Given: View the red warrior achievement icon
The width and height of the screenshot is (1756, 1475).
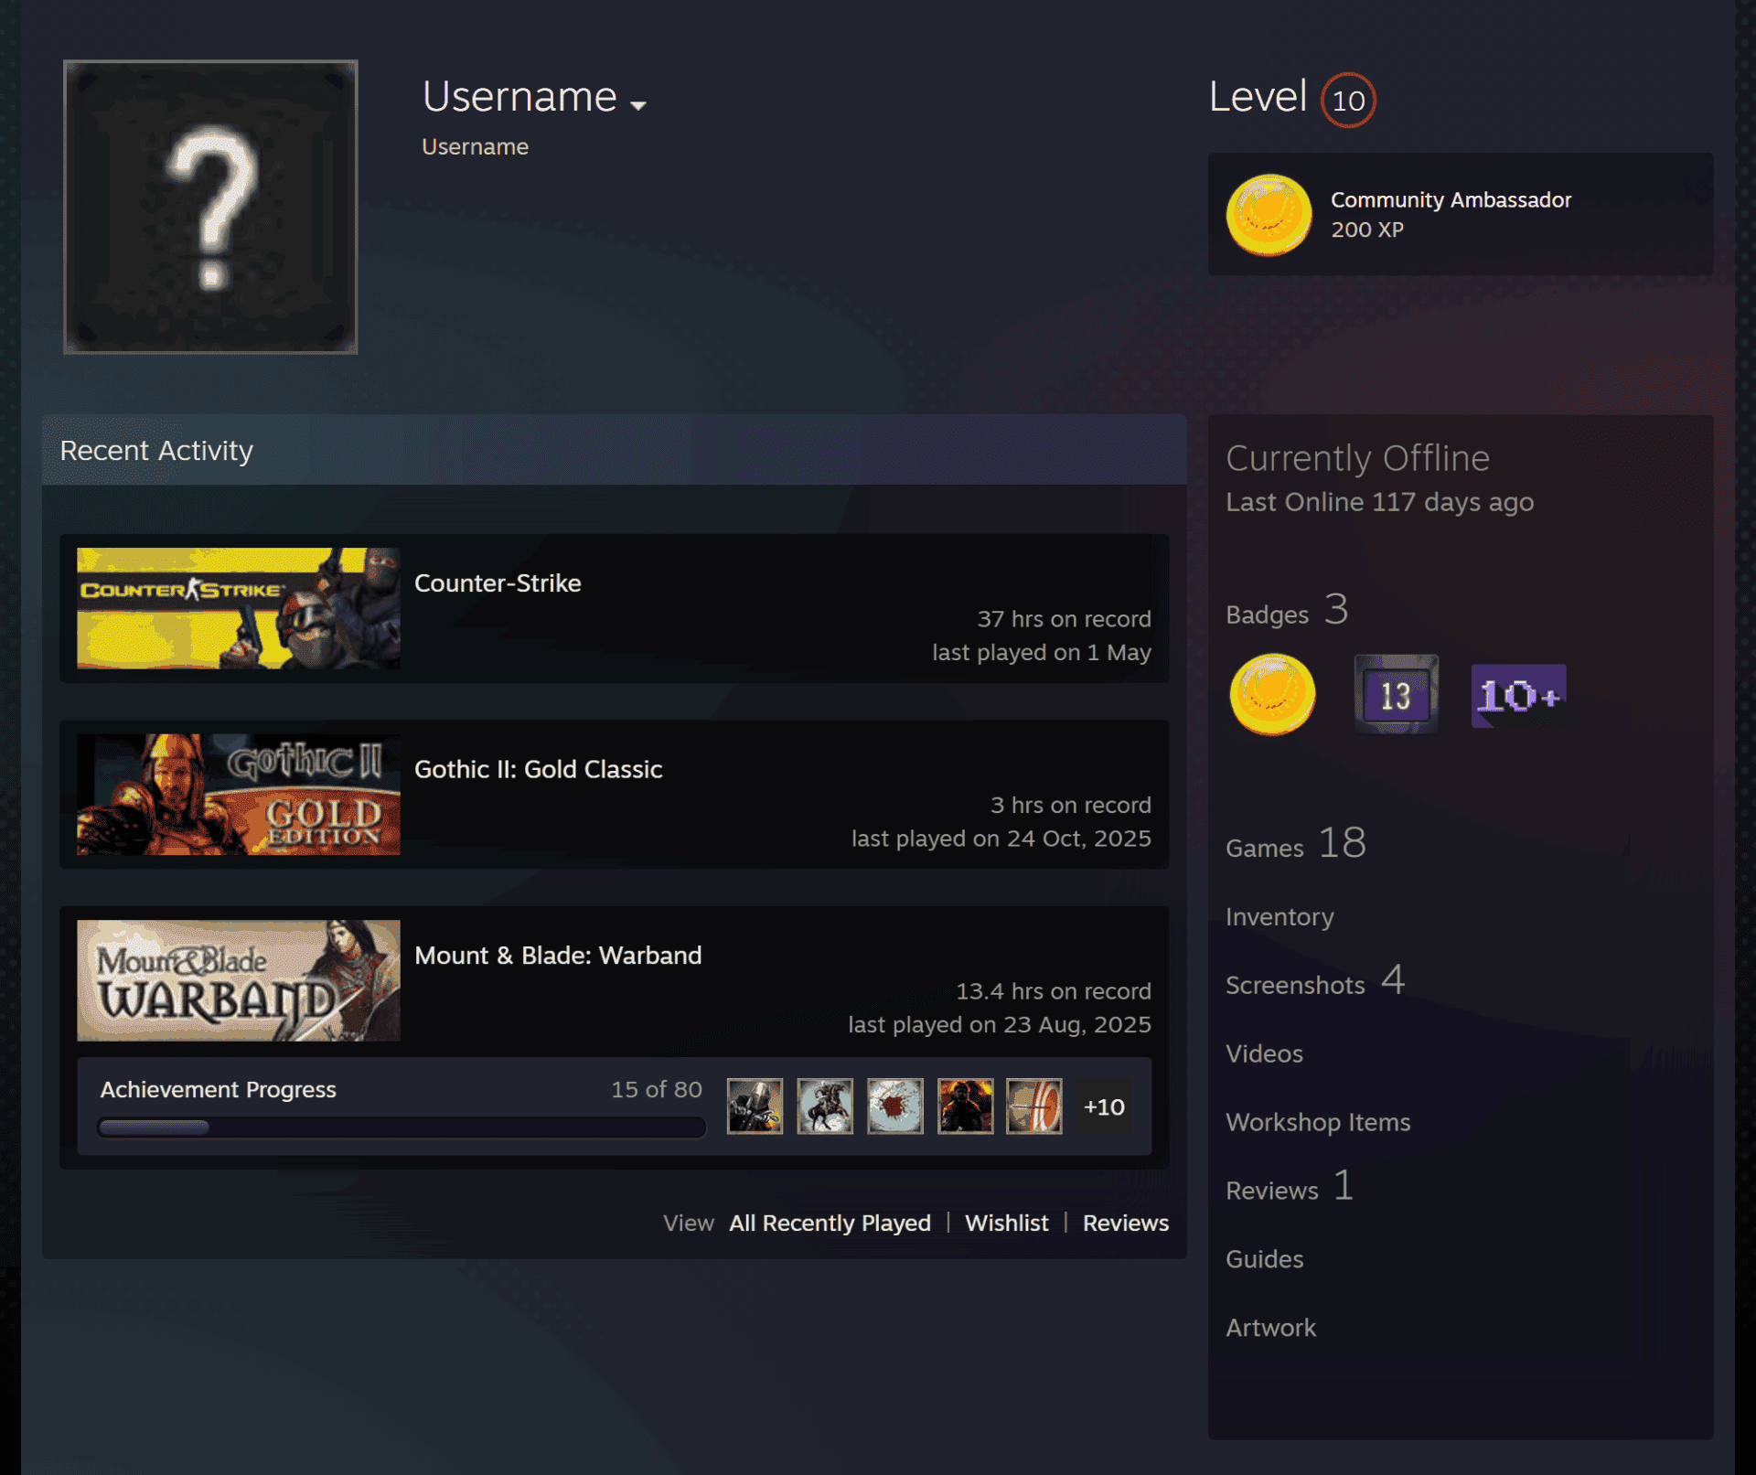Looking at the screenshot, I should click(965, 1106).
